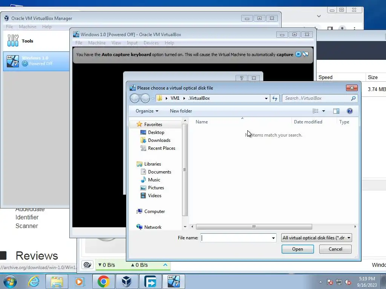Screen dimensions: 386x289
Task: Open Machine menu in Windows 1.0 VM window
Action: point(97,43)
